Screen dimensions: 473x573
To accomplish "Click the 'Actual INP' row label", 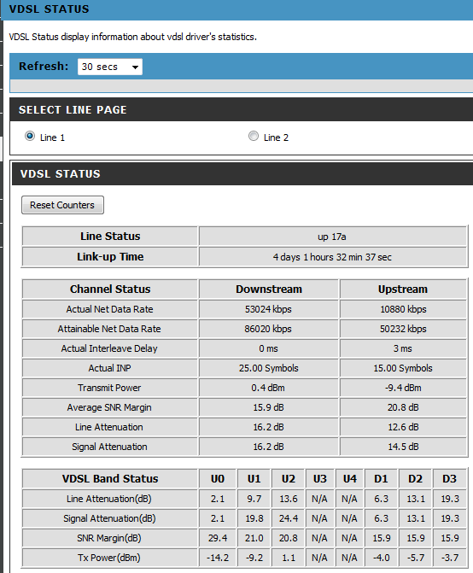I will (x=109, y=368).
